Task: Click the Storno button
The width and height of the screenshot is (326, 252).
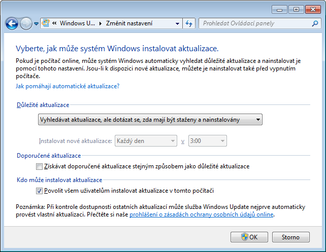Action: (x=290, y=237)
